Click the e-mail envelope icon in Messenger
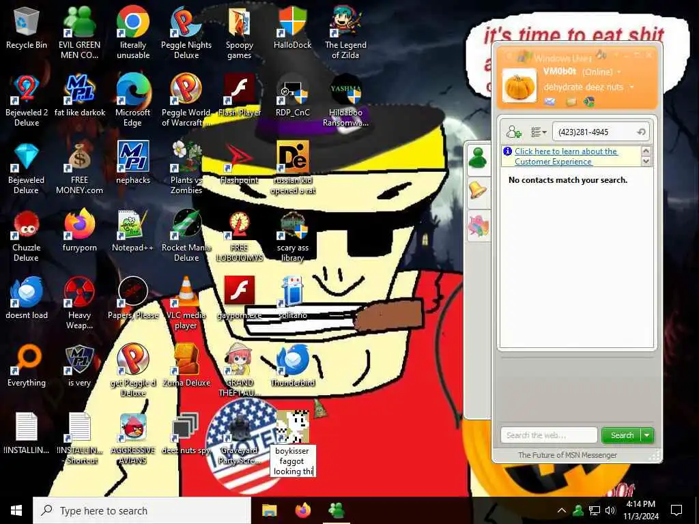 550,102
